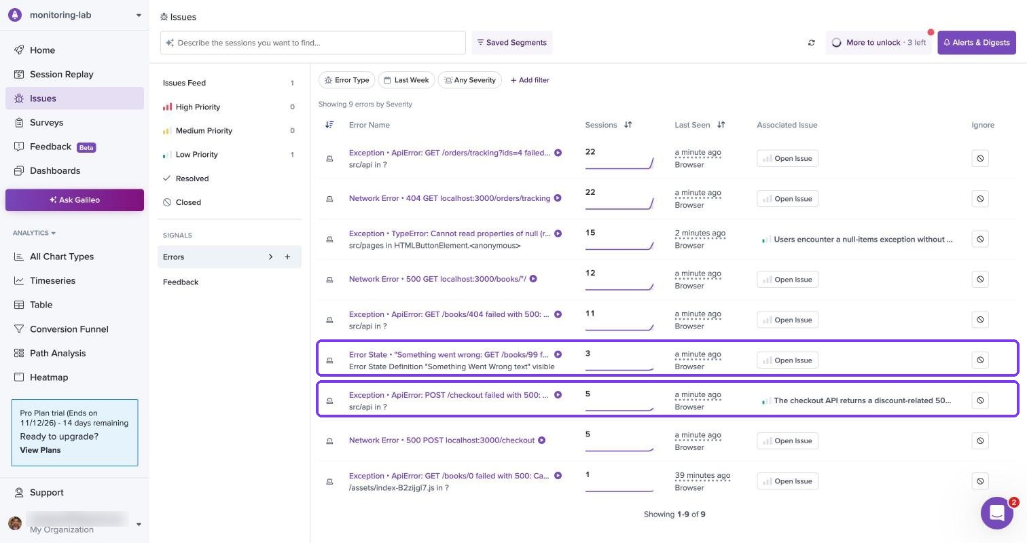Click the stack icon for GET /books/404 exception
The image size is (1027, 543).
pos(329,320)
